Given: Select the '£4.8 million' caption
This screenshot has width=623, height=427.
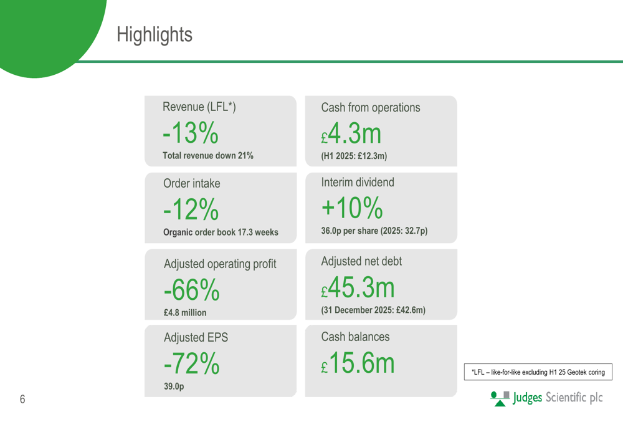Looking at the screenshot, I should point(185,313).
